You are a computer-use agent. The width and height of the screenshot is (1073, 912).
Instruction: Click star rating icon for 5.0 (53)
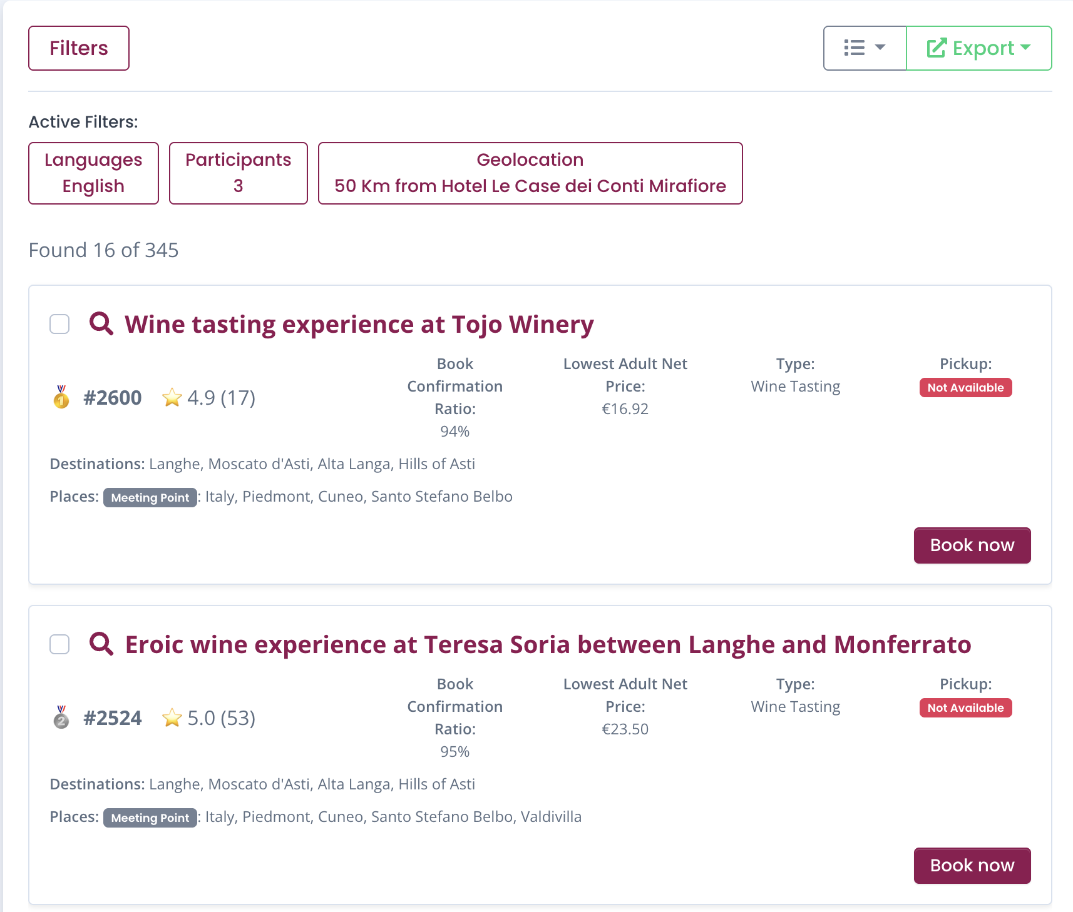pyautogui.click(x=172, y=718)
